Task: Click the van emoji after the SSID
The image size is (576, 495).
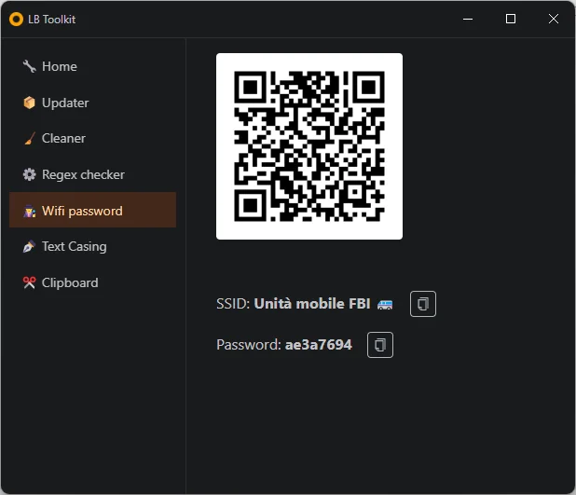Action: [385, 305]
